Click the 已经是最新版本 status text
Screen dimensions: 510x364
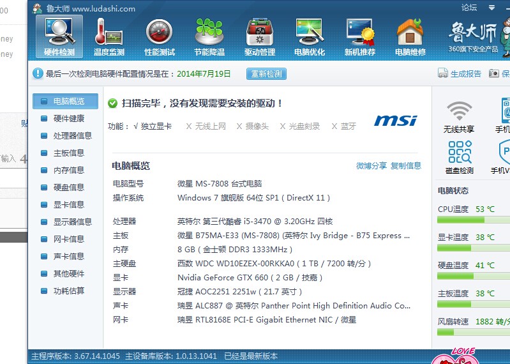click(x=251, y=356)
